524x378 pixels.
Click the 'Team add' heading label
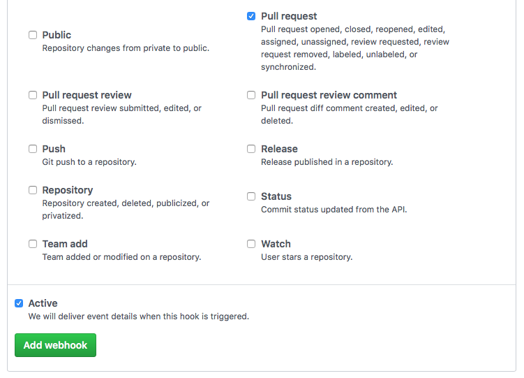pos(65,244)
